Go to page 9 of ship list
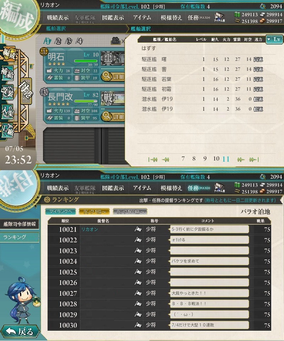This screenshot has width=284, height=341. (205, 158)
